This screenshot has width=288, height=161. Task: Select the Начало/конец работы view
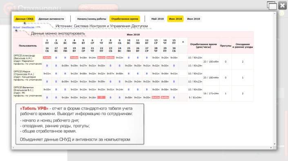coord(92,19)
